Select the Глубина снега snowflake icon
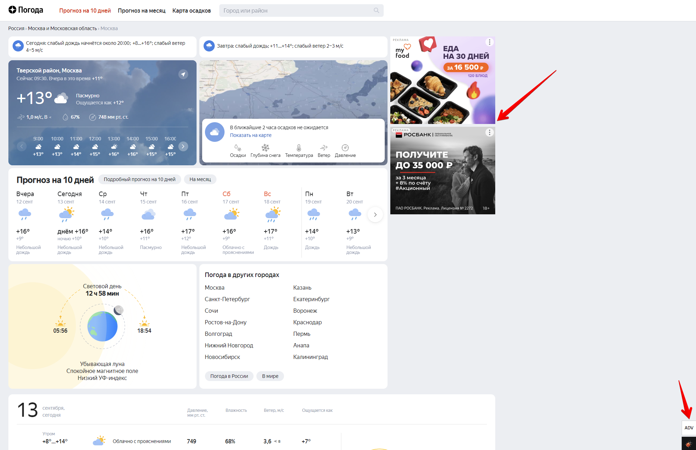 point(265,148)
